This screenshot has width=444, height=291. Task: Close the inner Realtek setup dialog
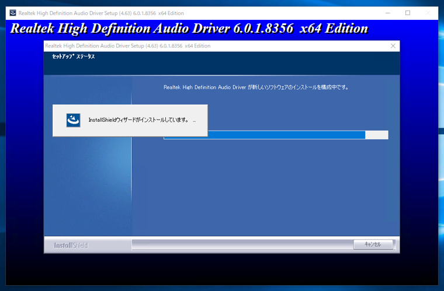393,45
